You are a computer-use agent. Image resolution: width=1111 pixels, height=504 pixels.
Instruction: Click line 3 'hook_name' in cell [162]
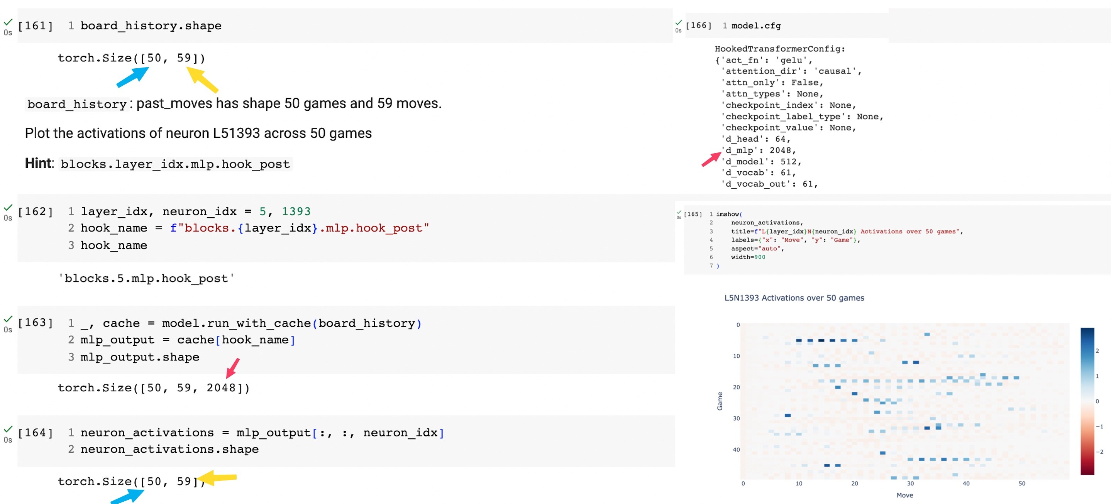114,245
